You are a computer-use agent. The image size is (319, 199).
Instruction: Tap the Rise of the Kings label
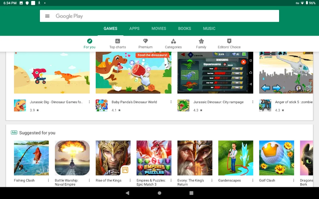(108, 180)
